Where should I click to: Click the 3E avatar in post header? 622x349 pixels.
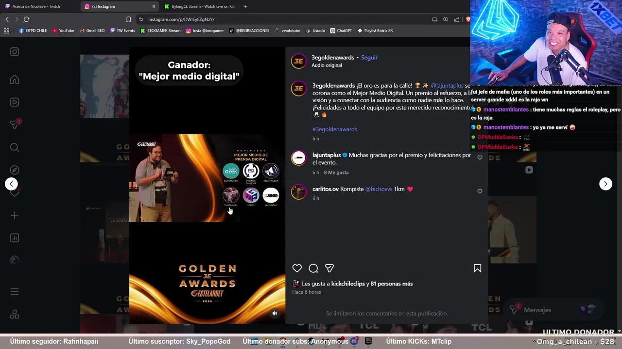[299, 61]
